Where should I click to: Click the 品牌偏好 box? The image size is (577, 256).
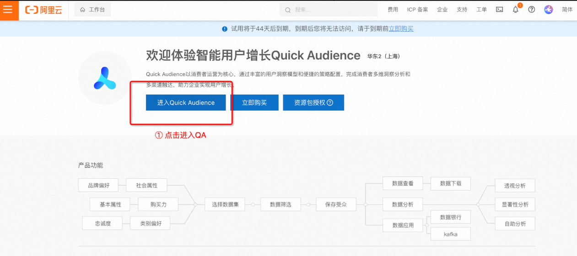coord(99,185)
